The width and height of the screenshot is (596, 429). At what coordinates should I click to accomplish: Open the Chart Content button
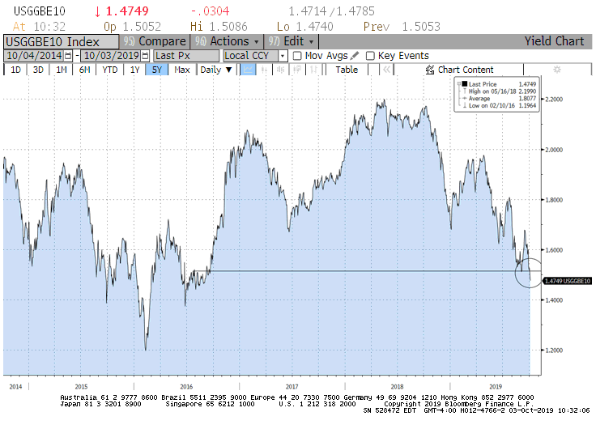click(x=459, y=70)
